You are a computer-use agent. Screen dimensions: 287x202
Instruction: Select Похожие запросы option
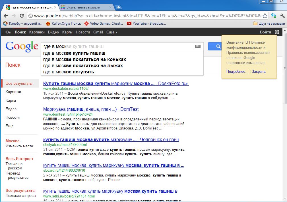pyautogui.click(x=21, y=195)
